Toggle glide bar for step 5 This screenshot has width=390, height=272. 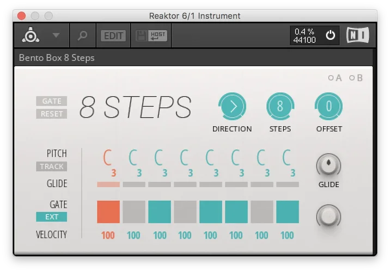pos(211,184)
